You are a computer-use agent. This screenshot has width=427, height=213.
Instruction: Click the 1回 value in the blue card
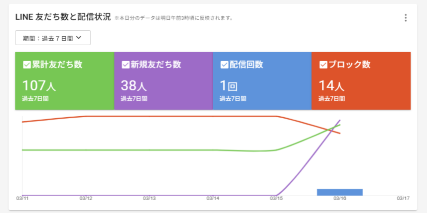click(x=229, y=85)
